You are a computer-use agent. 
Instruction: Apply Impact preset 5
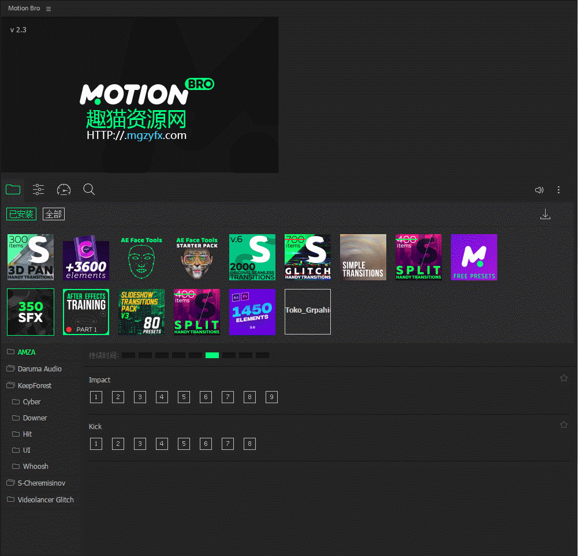coord(184,397)
